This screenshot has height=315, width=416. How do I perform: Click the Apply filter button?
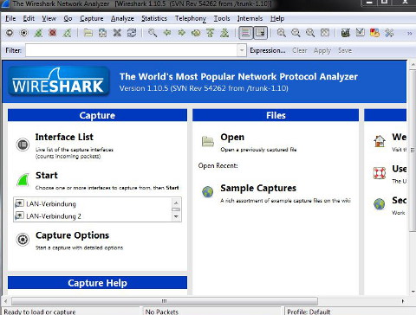pos(322,50)
